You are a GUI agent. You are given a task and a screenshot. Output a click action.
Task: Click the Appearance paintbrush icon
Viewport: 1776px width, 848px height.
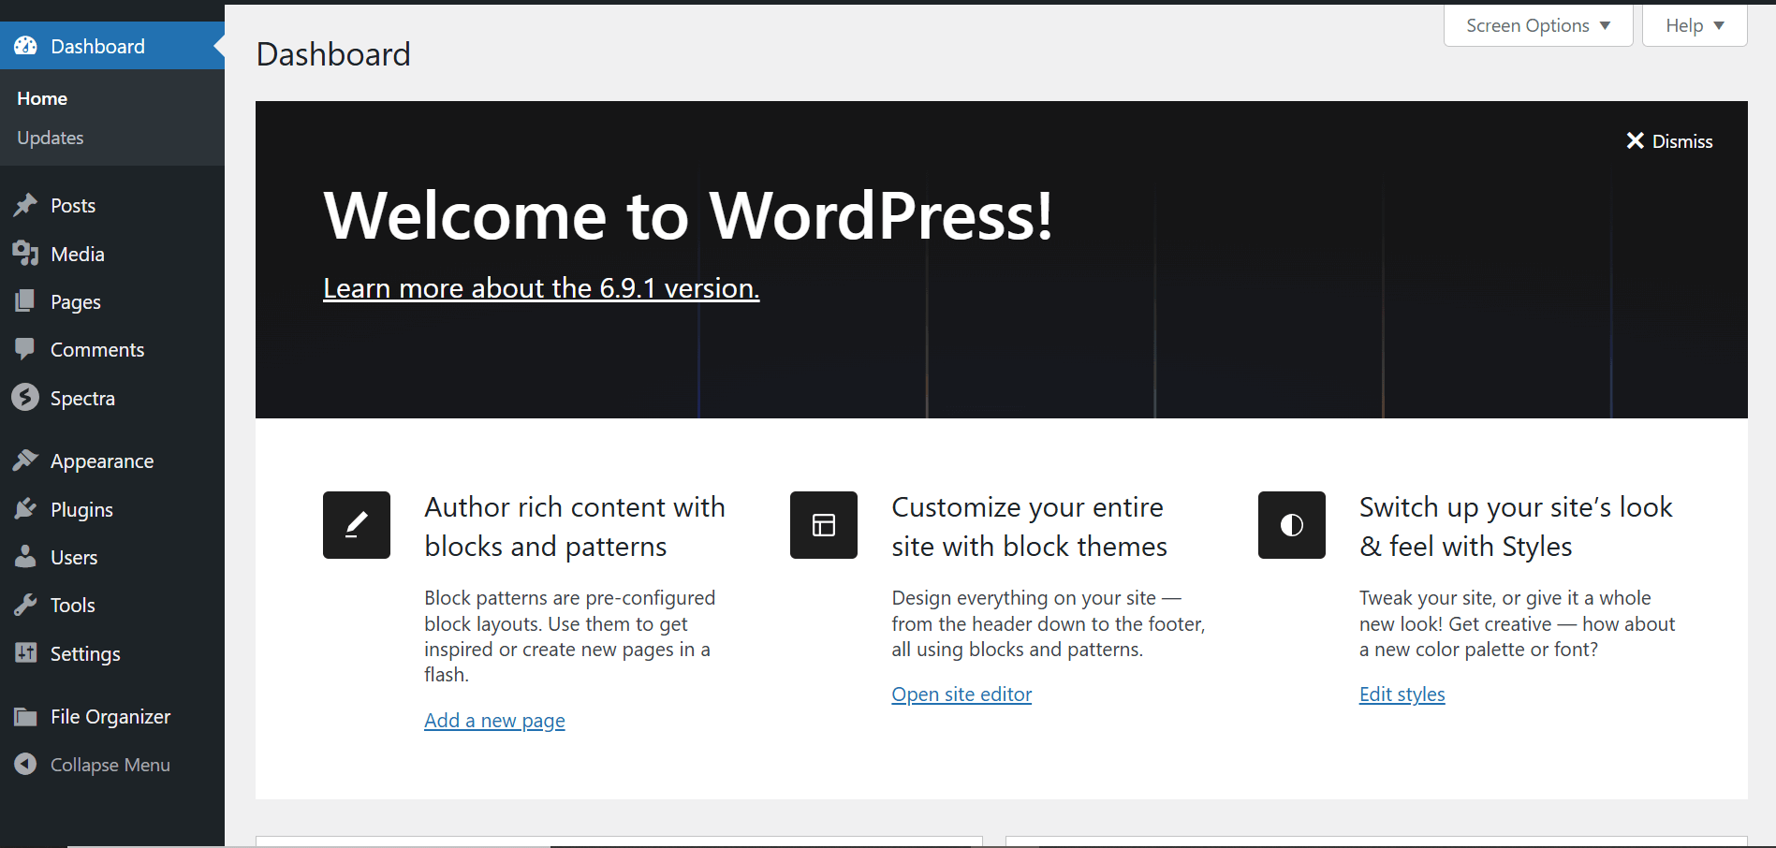(25, 461)
